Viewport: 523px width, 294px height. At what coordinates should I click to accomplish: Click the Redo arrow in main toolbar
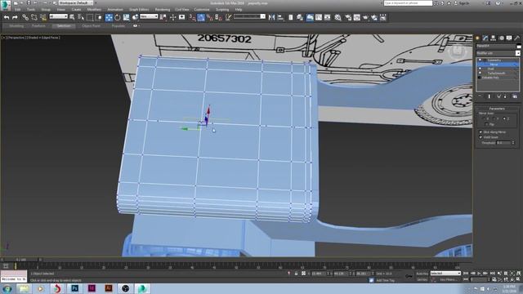click(x=15, y=17)
